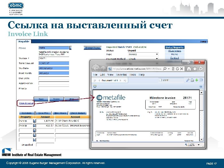Open the browser Home icon
The height and width of the screenshot is (168, 224).
point(189,69)
